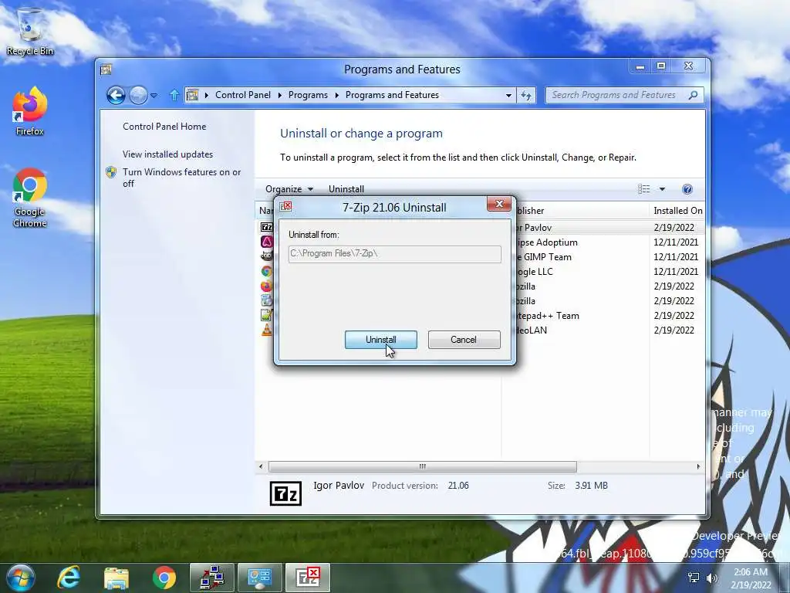Click the scrollbar right arrow
This screenshot has height=593, width=790.
click(x=698, y=466)
